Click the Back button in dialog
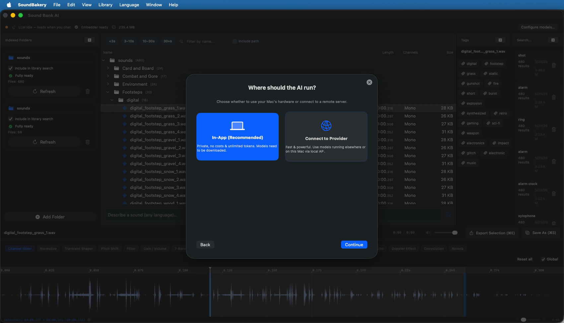 click(x=205, y=245)
